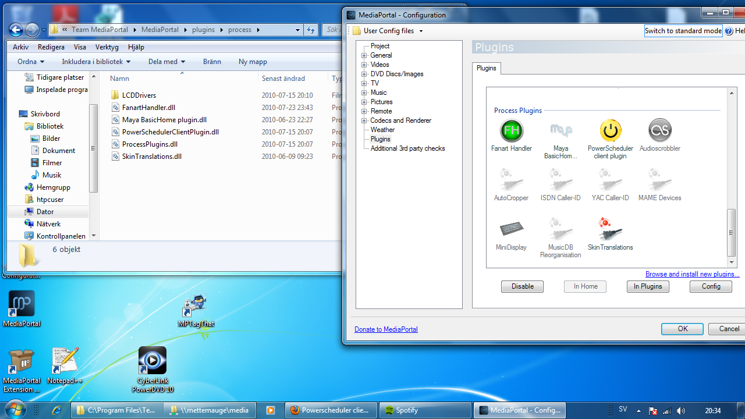The image size is (745, 419).
Task: Select the AutoCropper plugin icon
Action: point(512,180)
